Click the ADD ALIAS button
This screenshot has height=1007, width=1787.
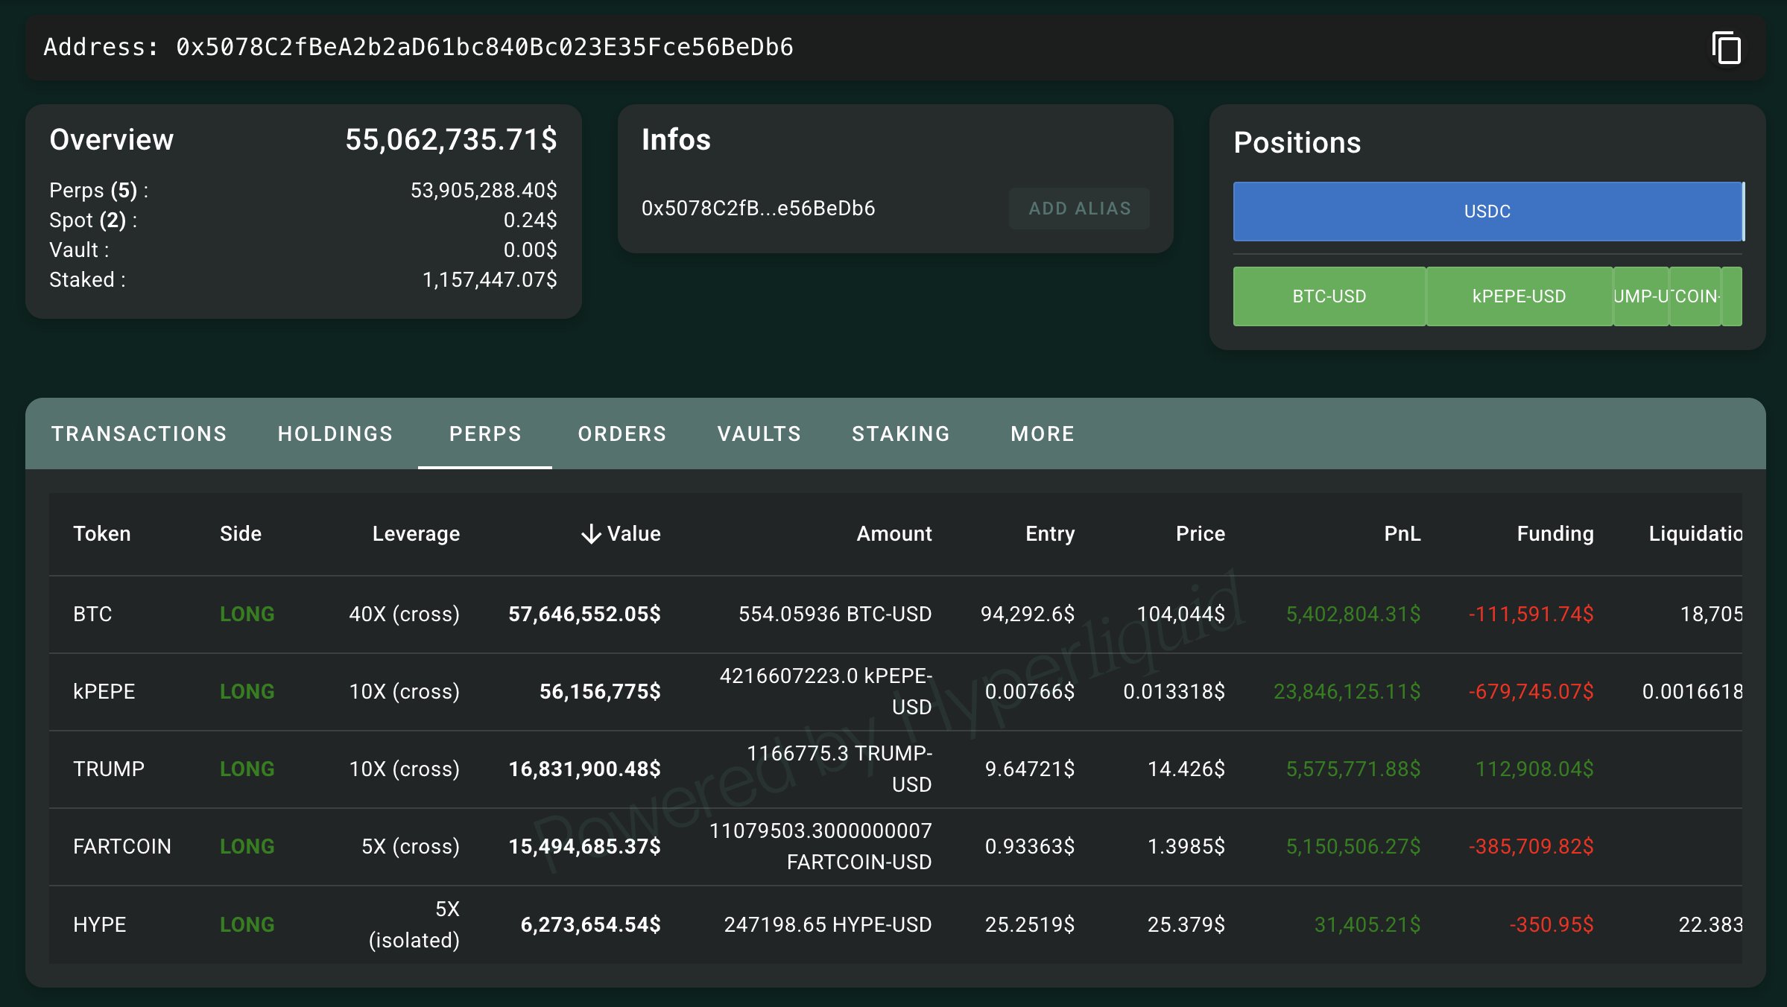point(1079,209)
